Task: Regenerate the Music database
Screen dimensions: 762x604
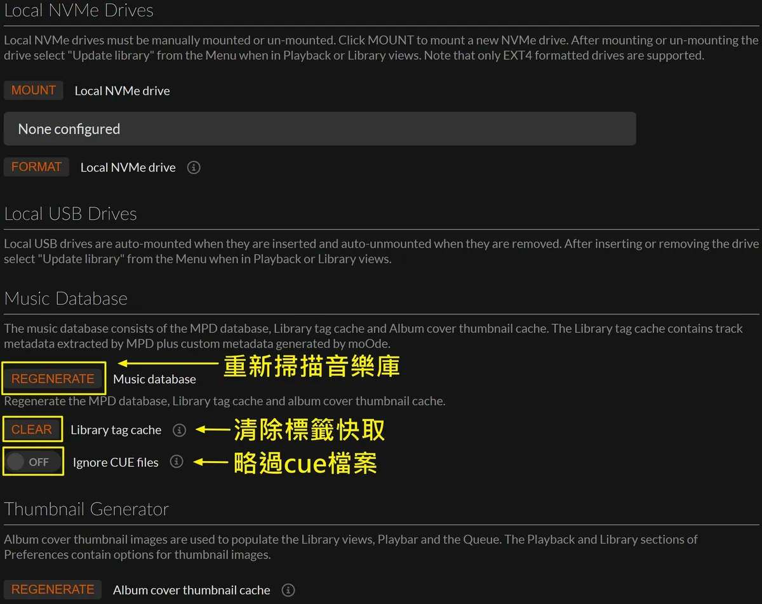Action: tap(53, 379)
